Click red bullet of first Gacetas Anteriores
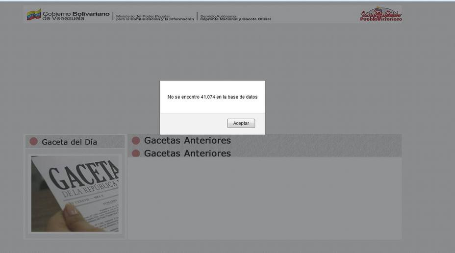Viewport: 455px width, 253px height. point(136,141)
